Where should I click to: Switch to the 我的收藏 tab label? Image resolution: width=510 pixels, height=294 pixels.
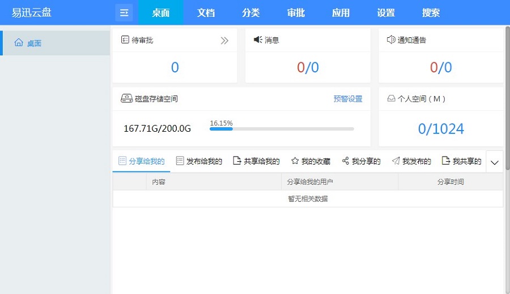tap(316, 161)
